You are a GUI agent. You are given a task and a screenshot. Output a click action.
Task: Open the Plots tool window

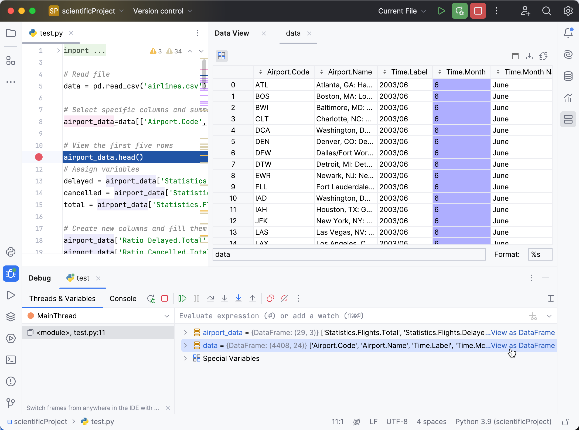click(568, 98)
